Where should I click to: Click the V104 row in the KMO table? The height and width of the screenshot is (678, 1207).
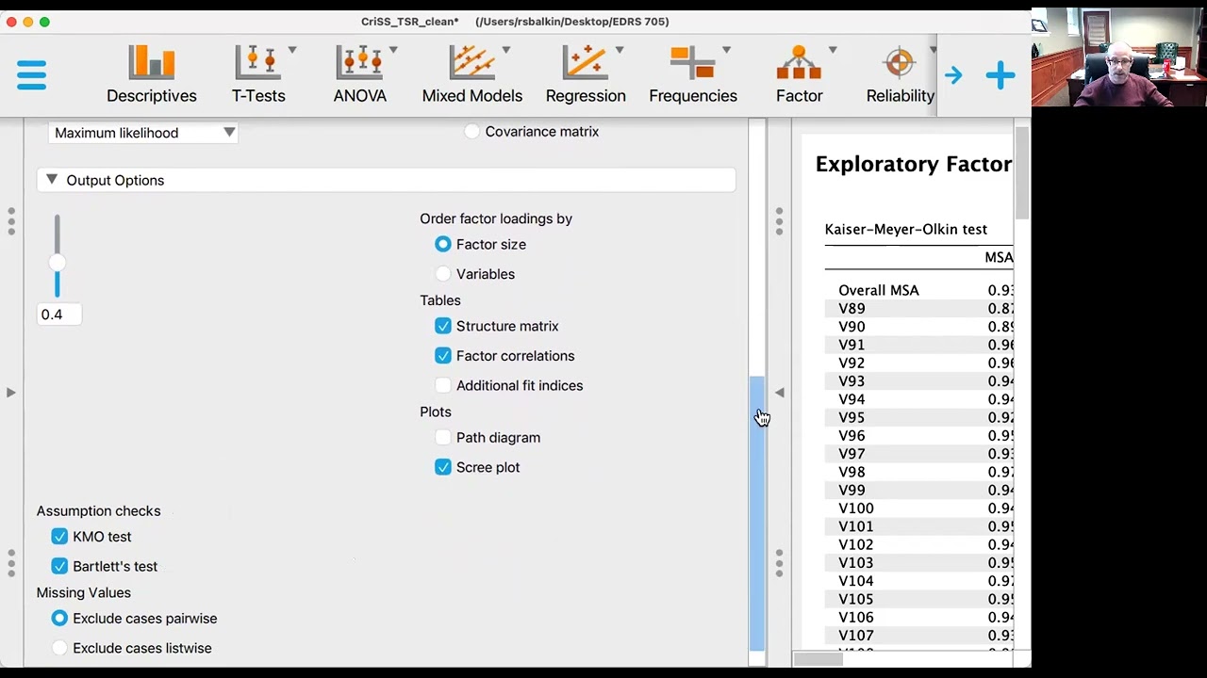(x=919, y=581)
